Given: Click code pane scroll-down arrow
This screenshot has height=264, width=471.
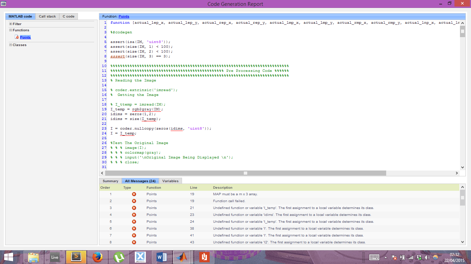Looking at the screenshot, I should (x=463, y=167).
